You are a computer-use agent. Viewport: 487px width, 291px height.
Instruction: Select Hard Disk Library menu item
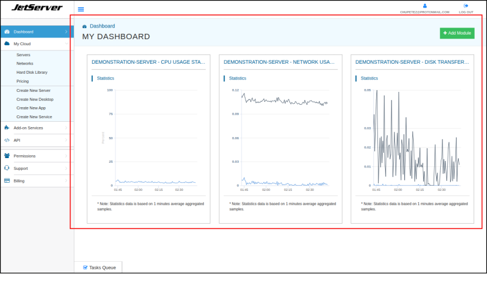[x=32, y=72]
